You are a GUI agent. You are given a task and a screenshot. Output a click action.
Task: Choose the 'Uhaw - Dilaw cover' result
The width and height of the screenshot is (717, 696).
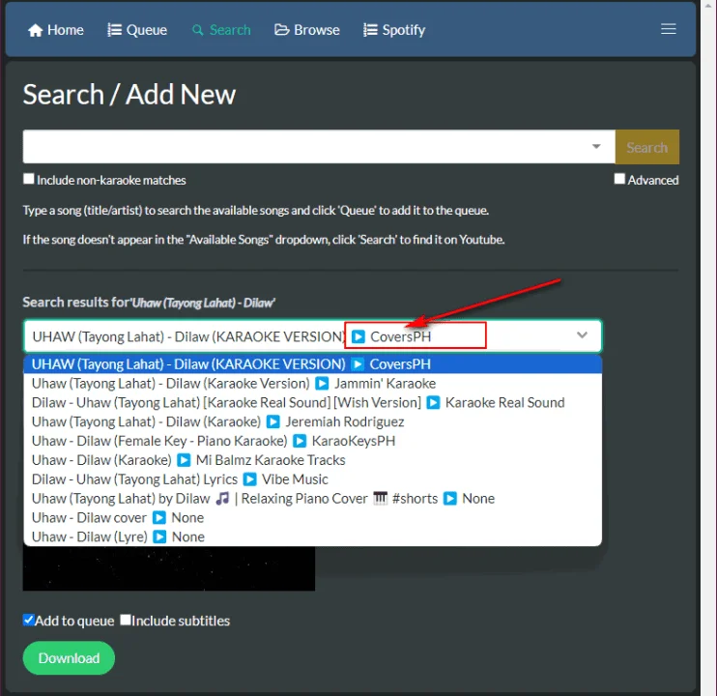tap(312, 518)
